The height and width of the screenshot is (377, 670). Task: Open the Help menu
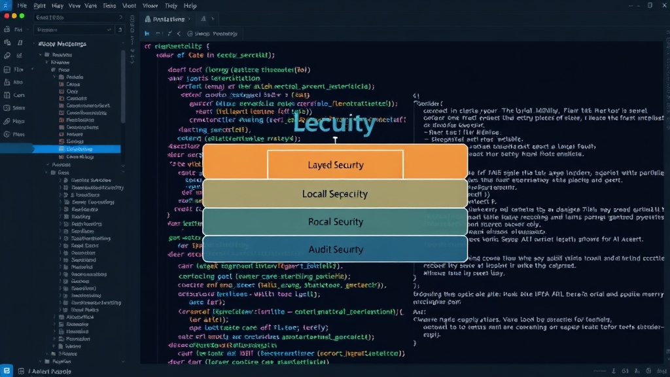(x=190, y=5)
